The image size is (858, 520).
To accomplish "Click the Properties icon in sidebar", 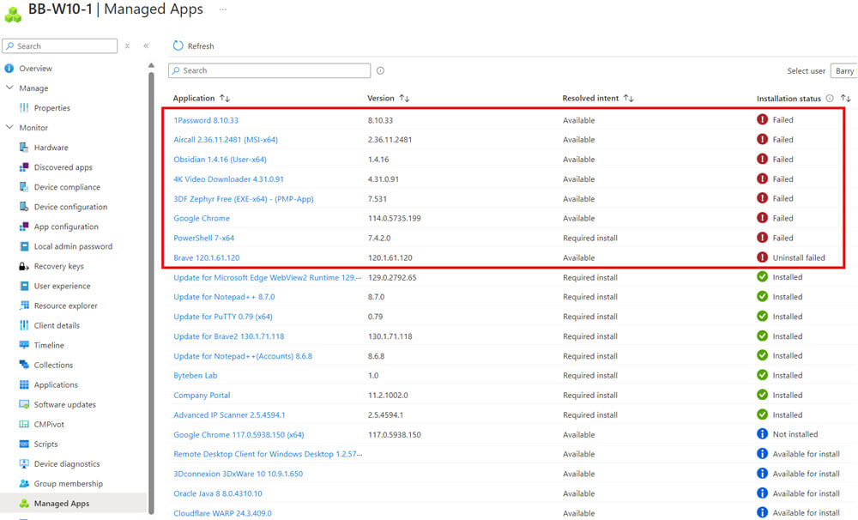I will (24, 108).
